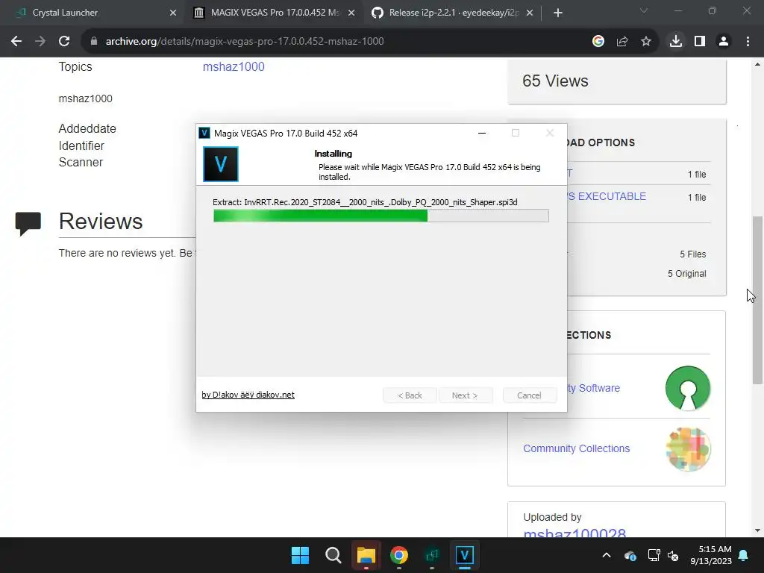This screenshot has height=573, width=764.
Task: Click Community Software keyhole thumbnail
Action: 688,388
